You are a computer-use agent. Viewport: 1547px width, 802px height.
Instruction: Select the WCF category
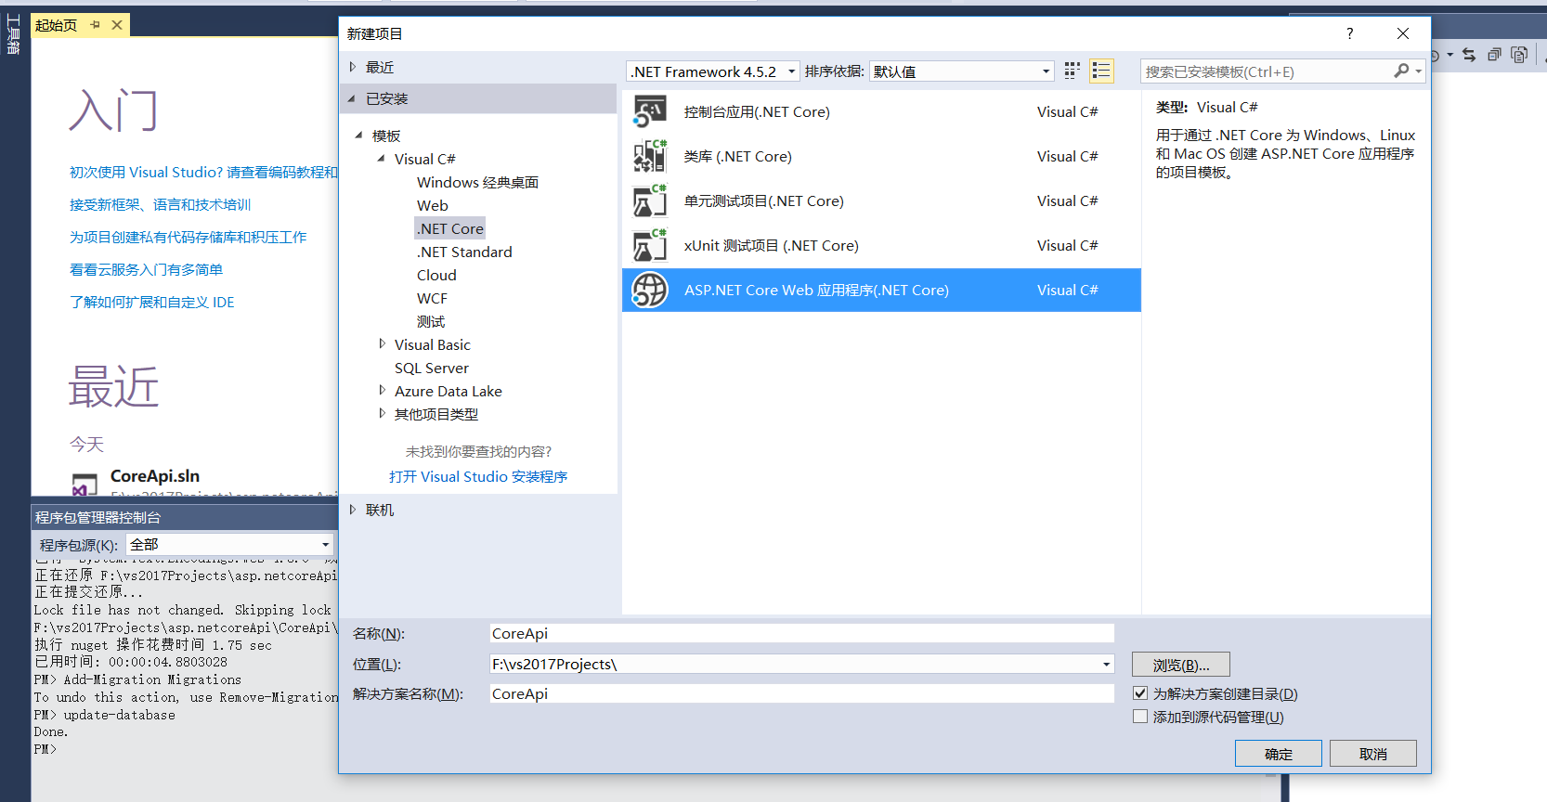[x=432, y=298]
